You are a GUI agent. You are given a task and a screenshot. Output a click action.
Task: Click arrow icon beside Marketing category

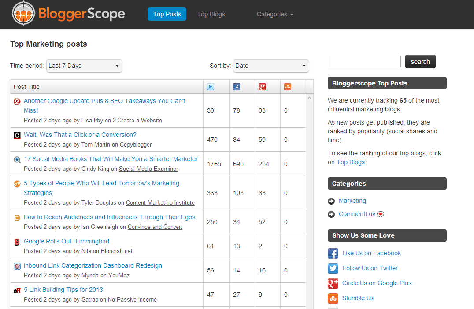tap(331, 201)
